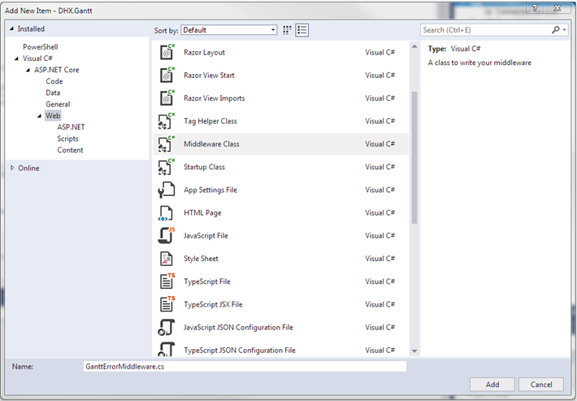Image resolution: width=577 pixels, height=401 pixels.
Task: Select the TypeScript File icon
Action: click(166, 281)
